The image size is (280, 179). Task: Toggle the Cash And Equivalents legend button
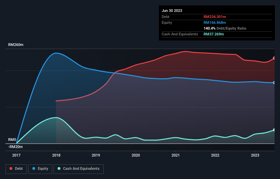tap(78, 169)
